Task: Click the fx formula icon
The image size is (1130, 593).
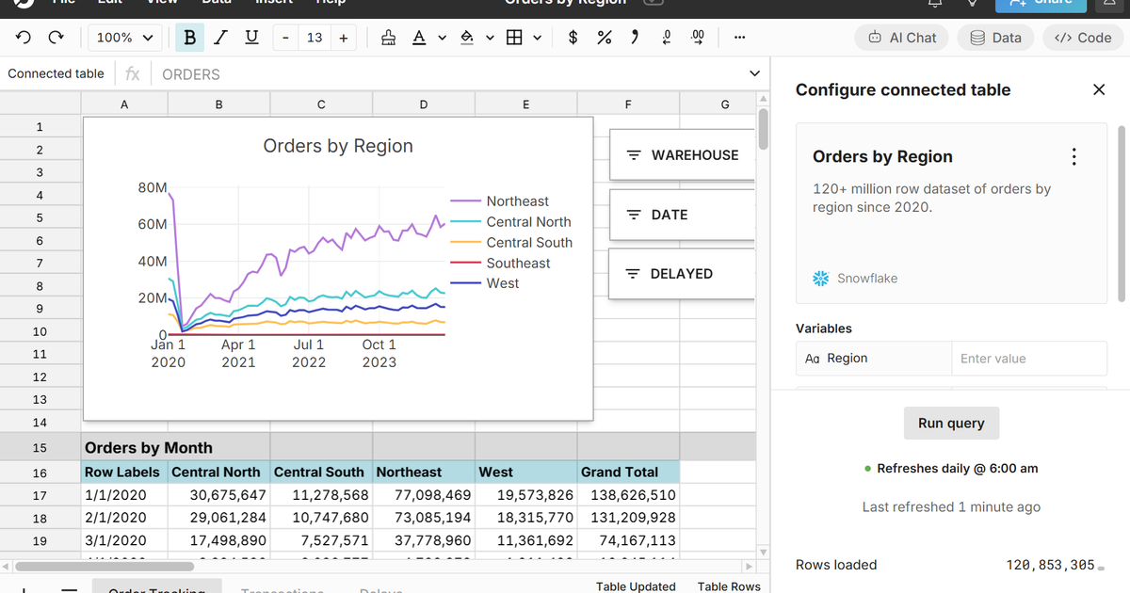Action: 133,73
